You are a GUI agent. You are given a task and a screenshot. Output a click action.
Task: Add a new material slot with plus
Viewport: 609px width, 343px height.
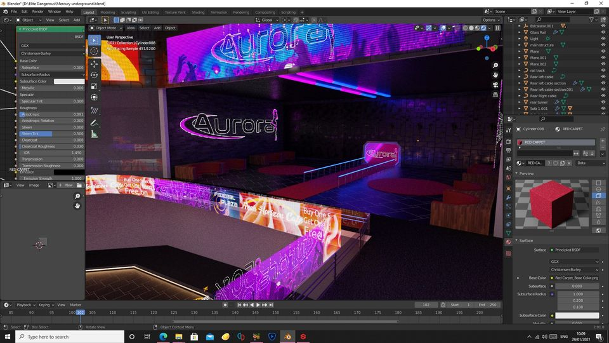(x=603, y=141)
